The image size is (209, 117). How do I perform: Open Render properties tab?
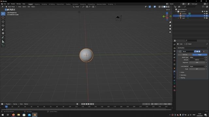pos(174,48)
